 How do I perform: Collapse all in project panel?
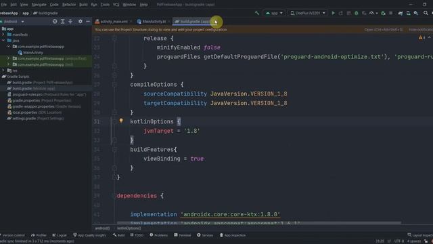(x=70, y=21)
